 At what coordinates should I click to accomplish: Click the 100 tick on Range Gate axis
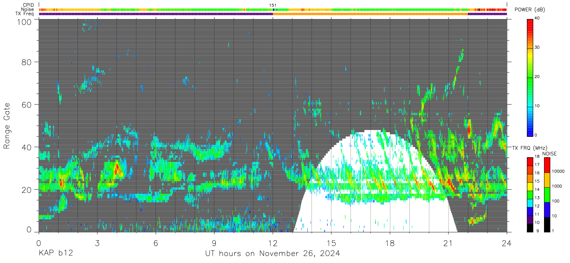coord(25,21)
